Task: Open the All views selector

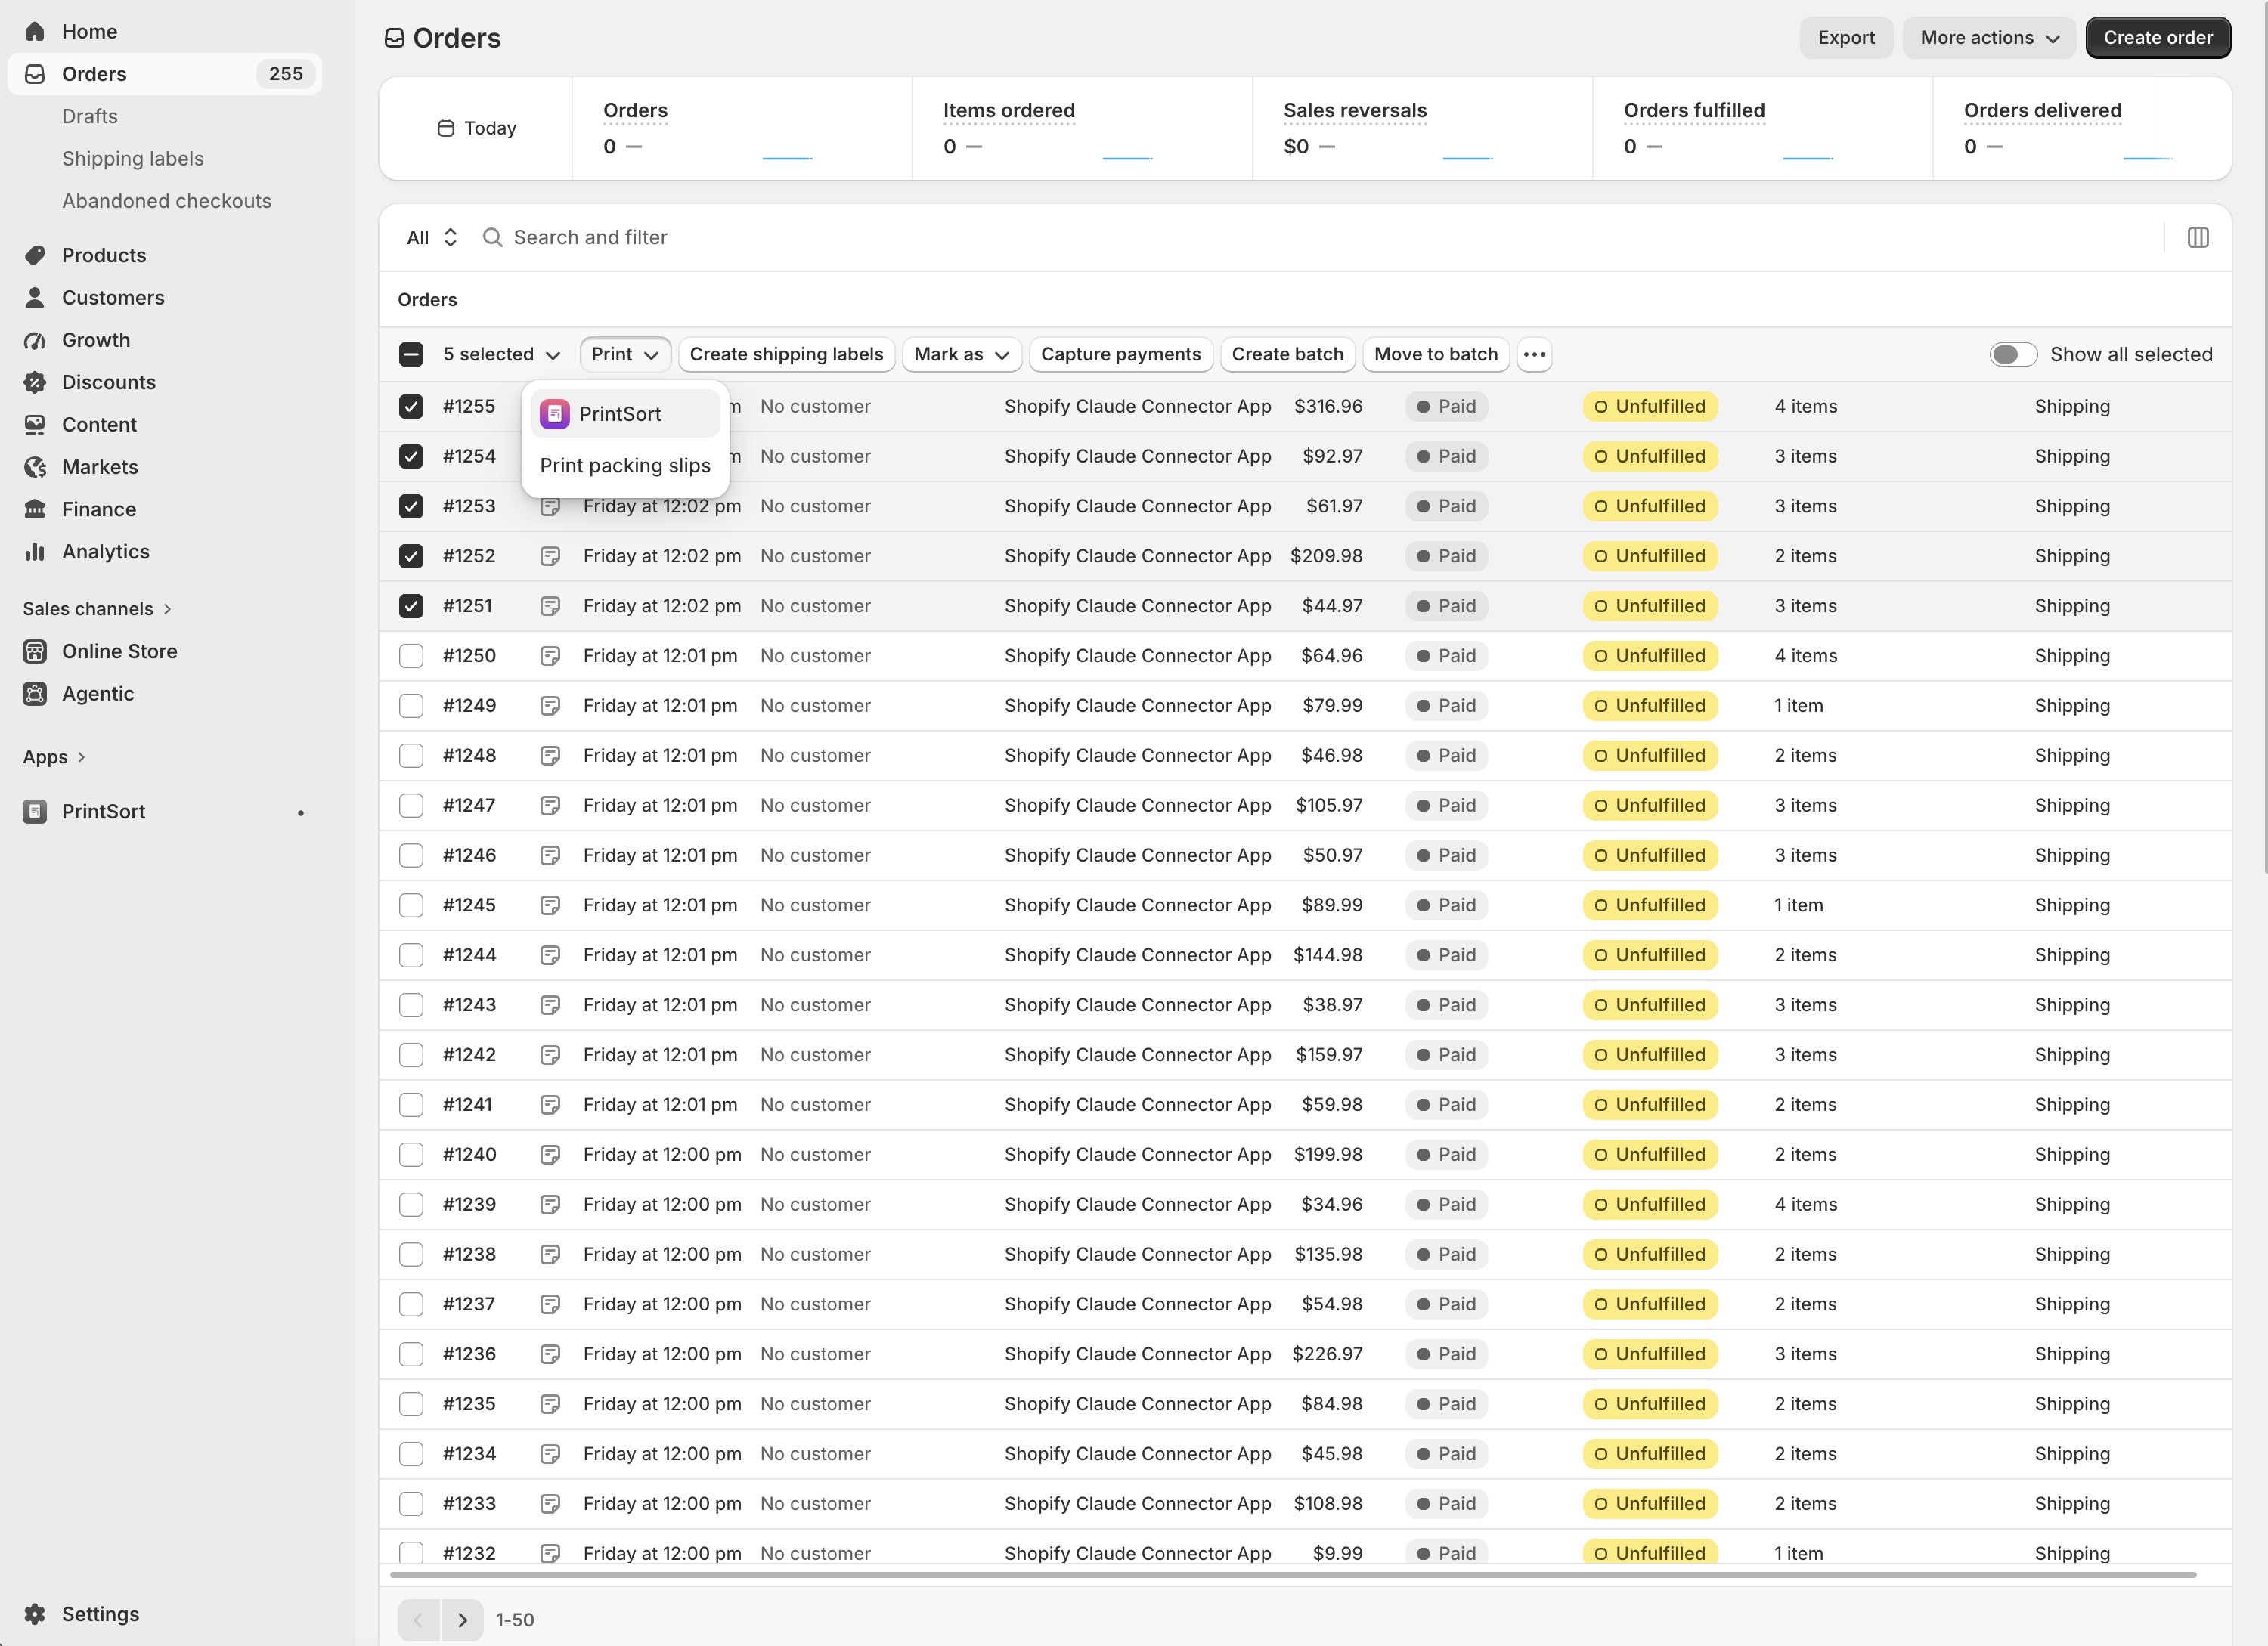Action: point(432,238)
